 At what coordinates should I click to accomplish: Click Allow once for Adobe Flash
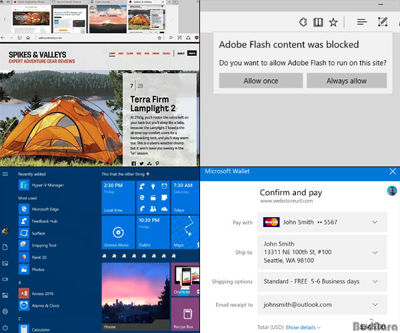(x=261, y=81)
